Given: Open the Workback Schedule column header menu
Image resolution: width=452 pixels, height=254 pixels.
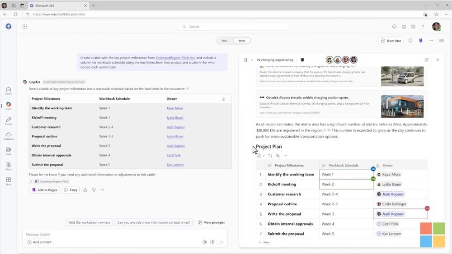Looking at the screenshot, I should pos(346,166).
